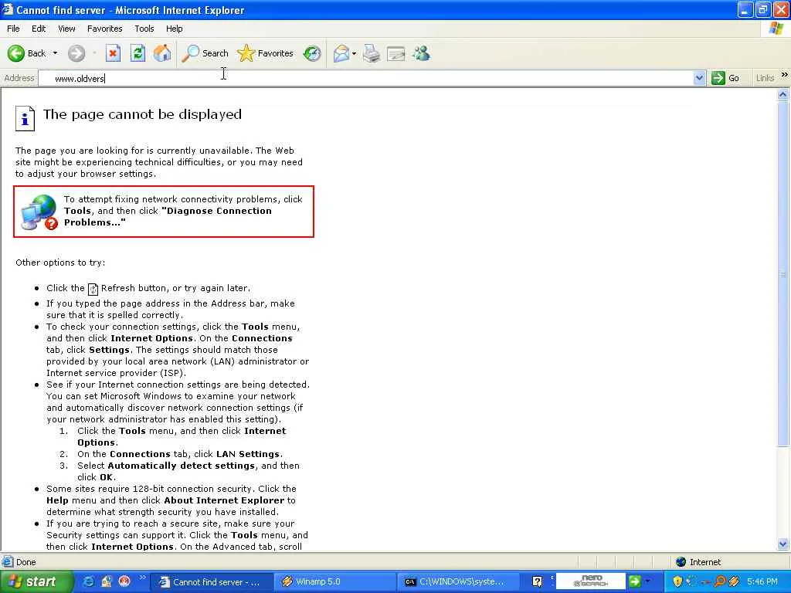Click the yellow security shield tray icon
The width and height of the screenshot is (791, 593).
678,582
